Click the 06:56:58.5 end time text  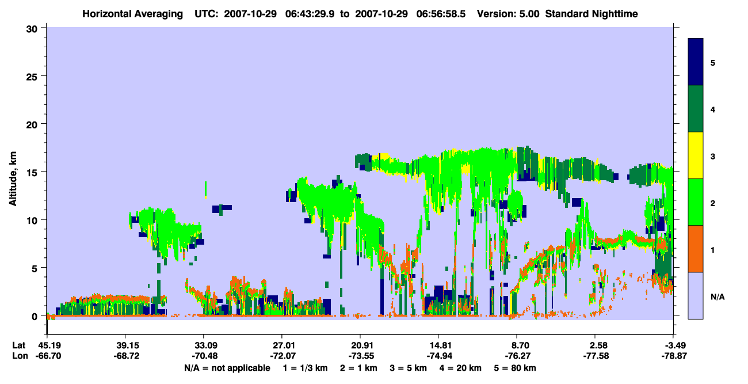coord(442,13)
